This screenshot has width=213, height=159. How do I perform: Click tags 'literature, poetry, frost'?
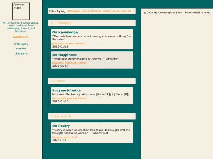pos(65,137)
